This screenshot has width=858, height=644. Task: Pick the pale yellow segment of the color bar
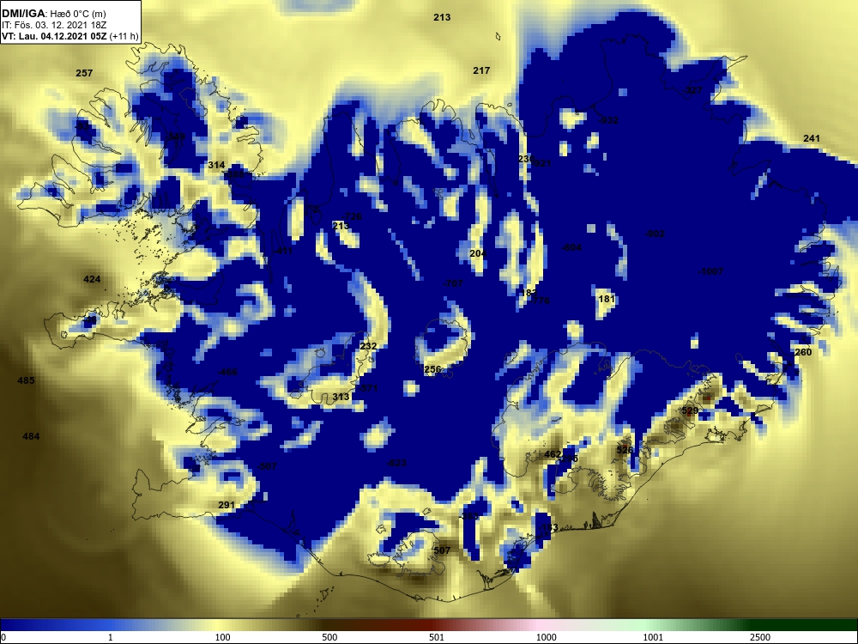pyautogui.click(x=219, y=625)
